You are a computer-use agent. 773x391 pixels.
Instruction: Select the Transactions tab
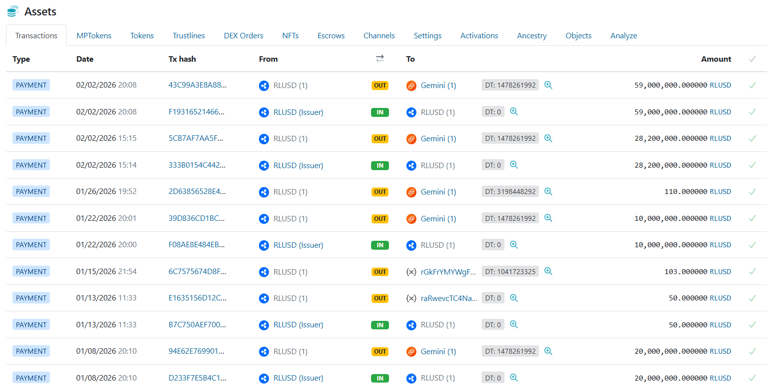36,36
